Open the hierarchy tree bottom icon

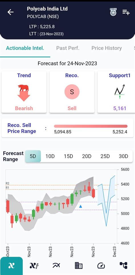(123, 266)
